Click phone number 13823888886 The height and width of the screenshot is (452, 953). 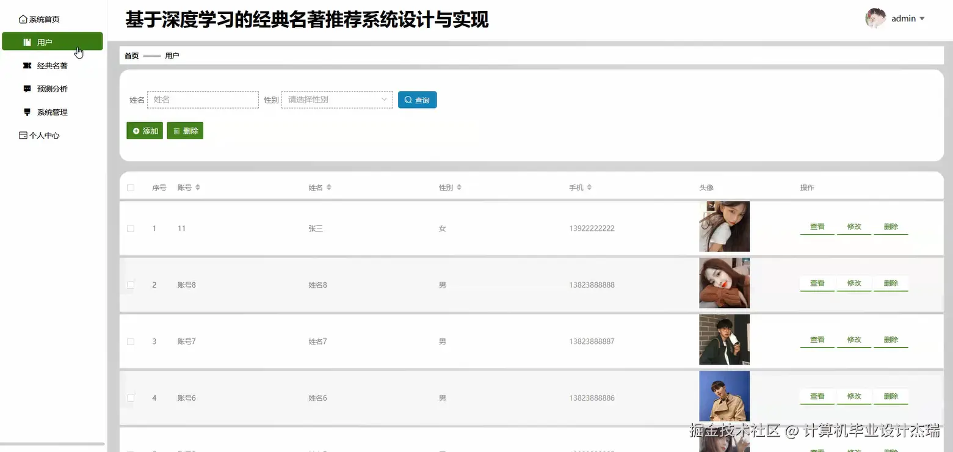592,398
